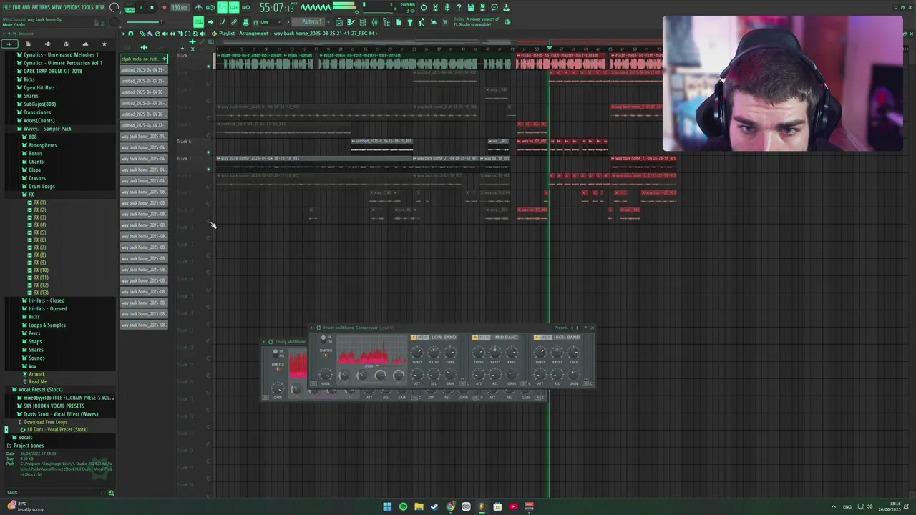Viewport: 916px width, 515px height.
Task: Open the TOOLS menu
Action: coord(87,7)
